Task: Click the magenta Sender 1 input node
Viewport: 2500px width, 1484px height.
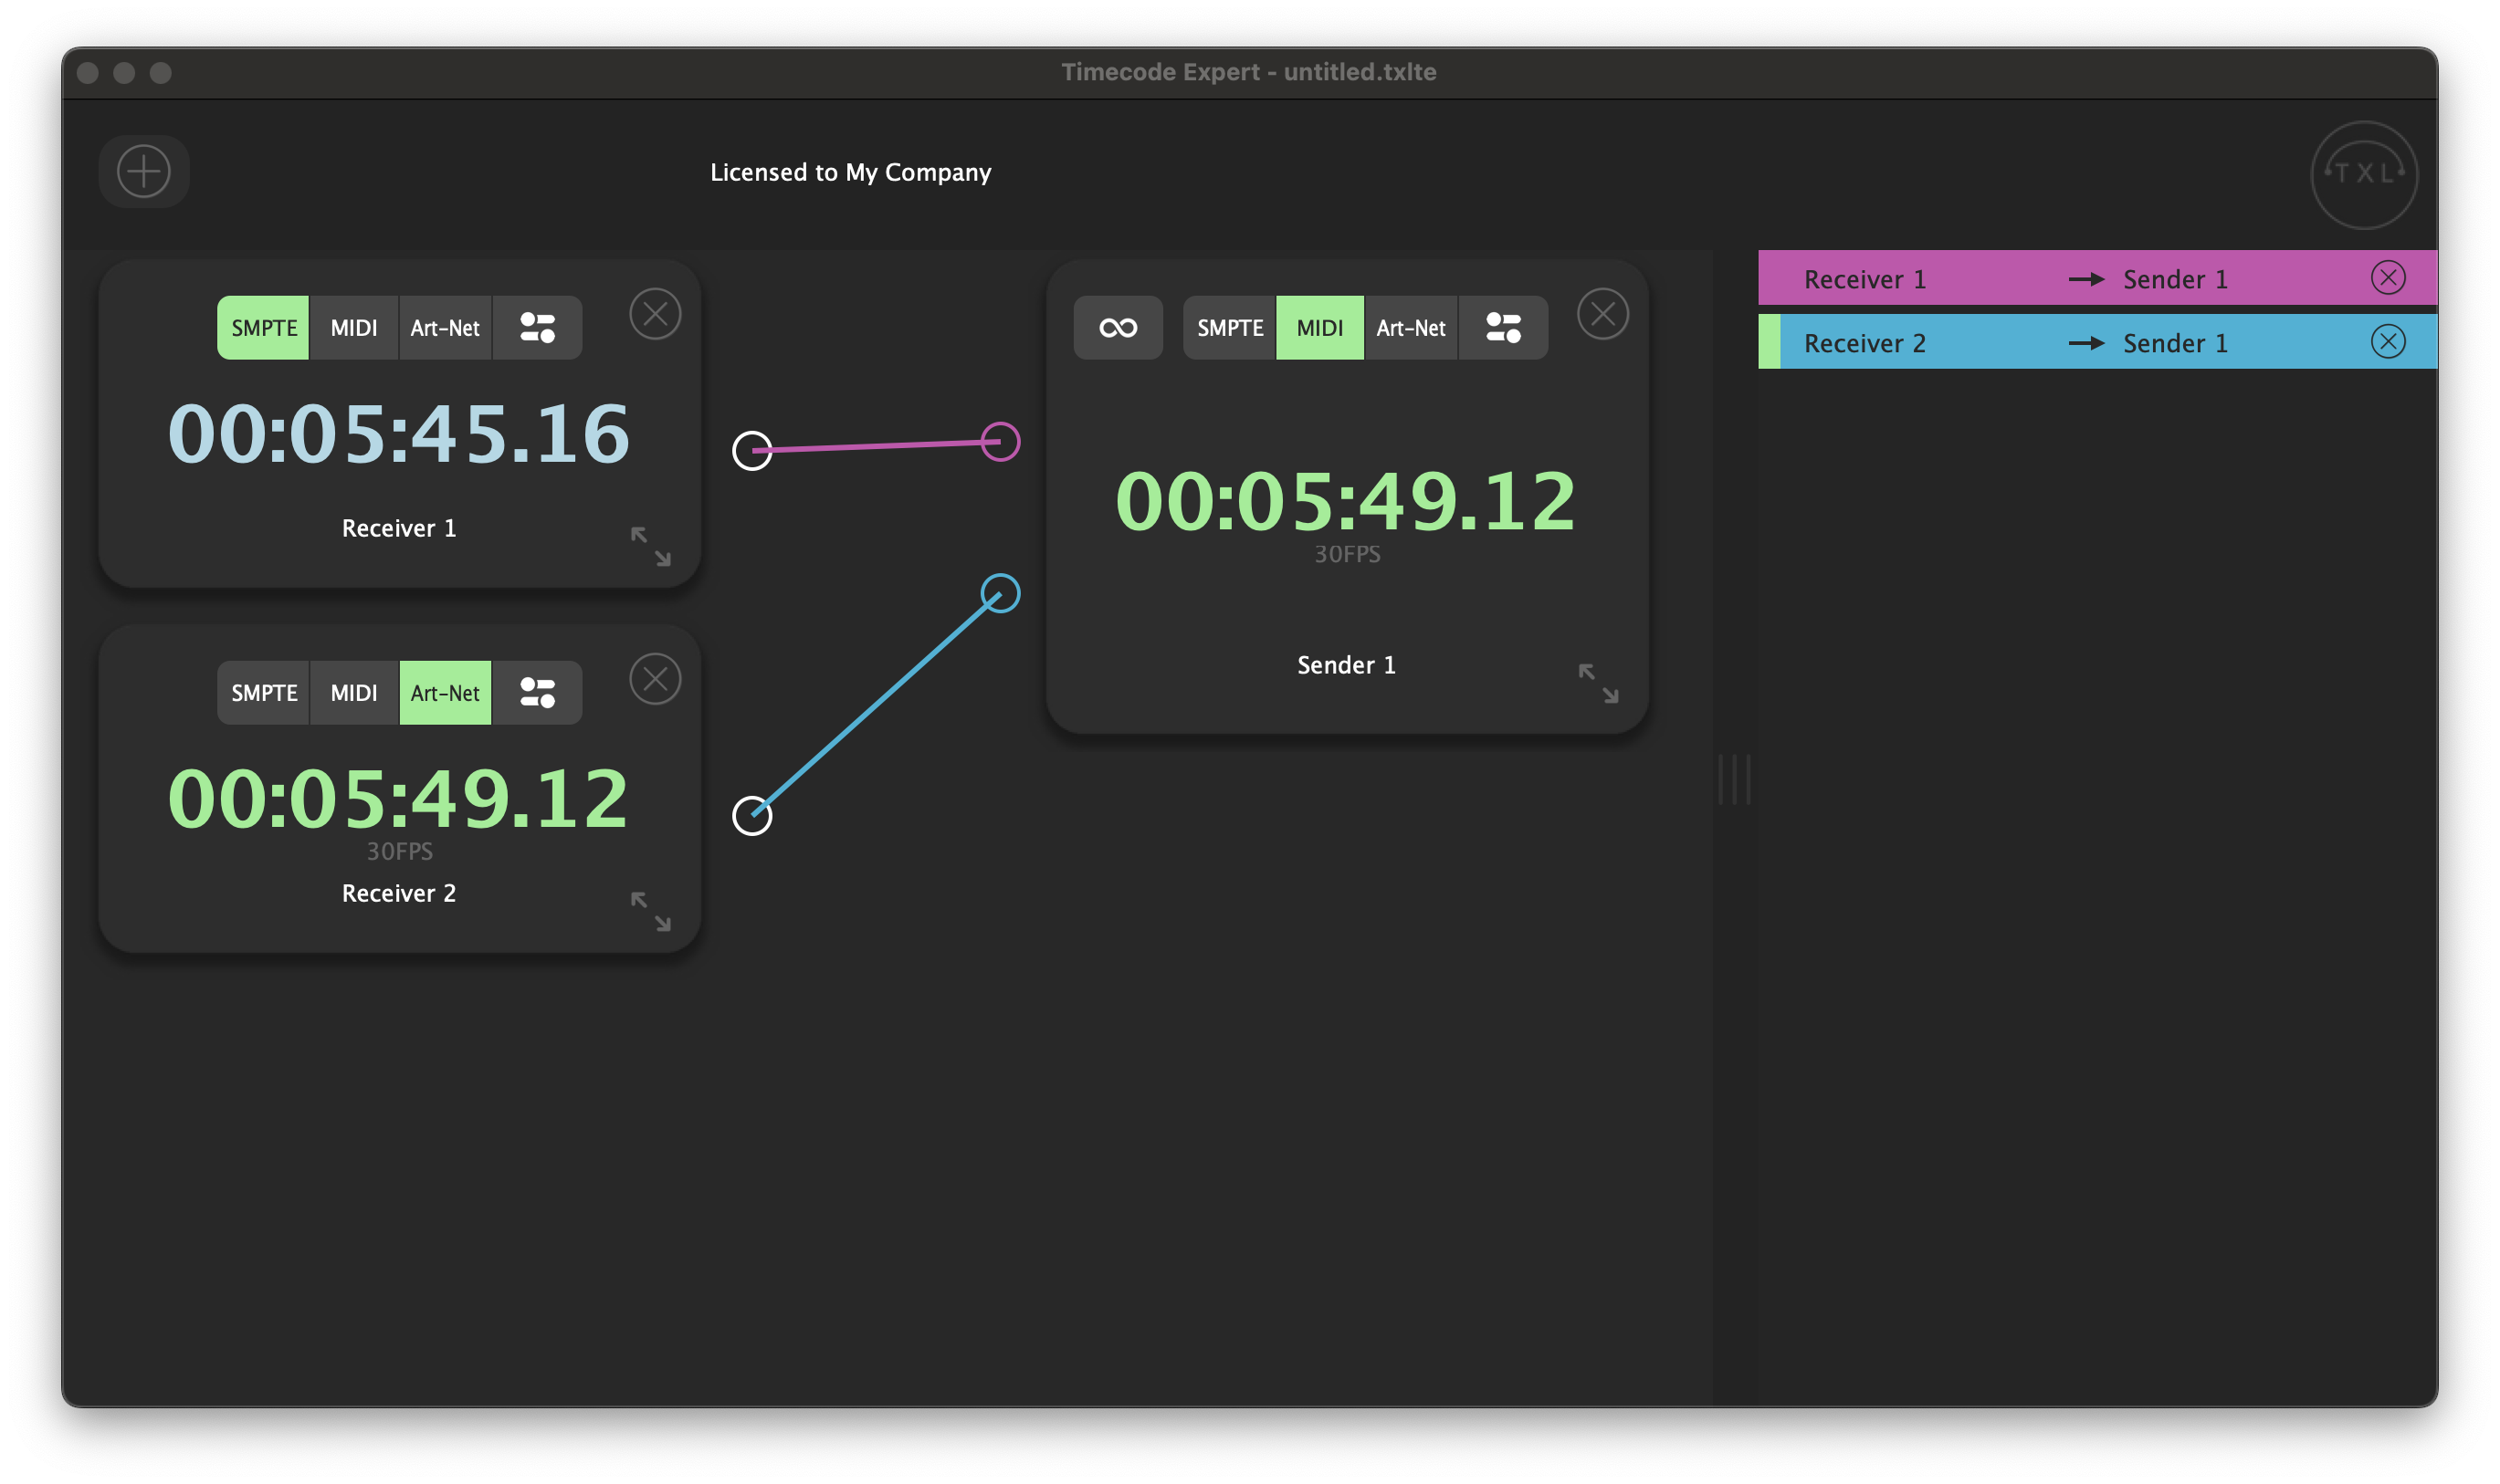Action: pos(1000,441)
